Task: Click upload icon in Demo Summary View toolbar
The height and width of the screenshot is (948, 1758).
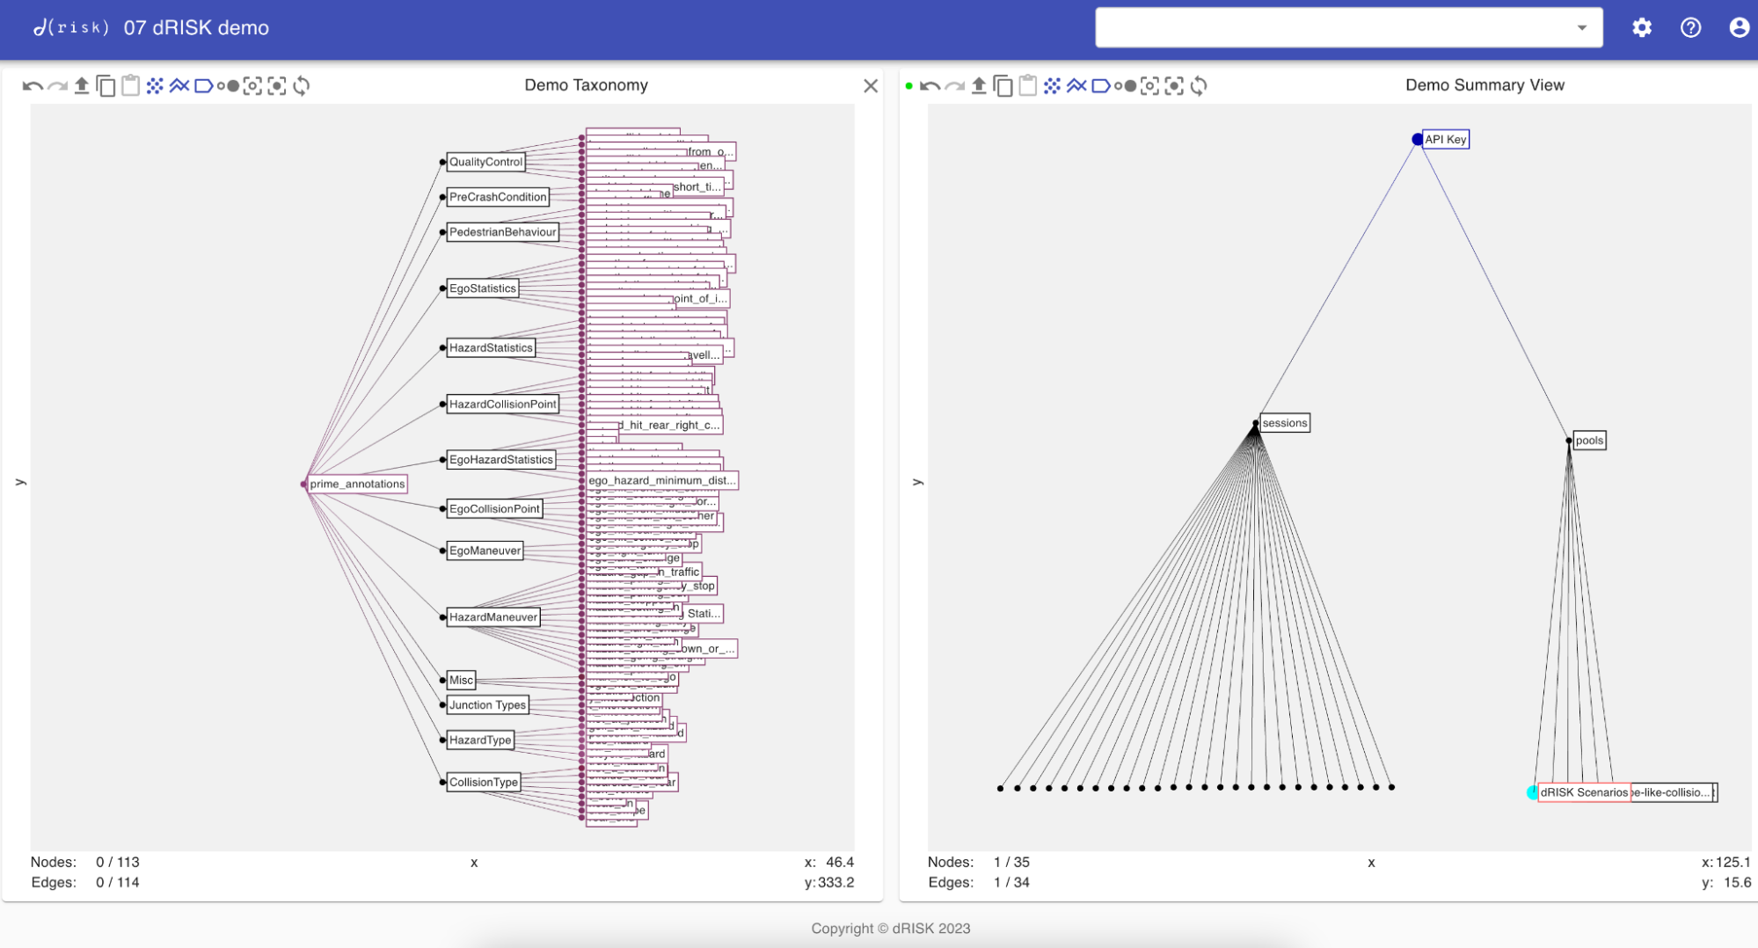Action: click(x=979, y=86)
